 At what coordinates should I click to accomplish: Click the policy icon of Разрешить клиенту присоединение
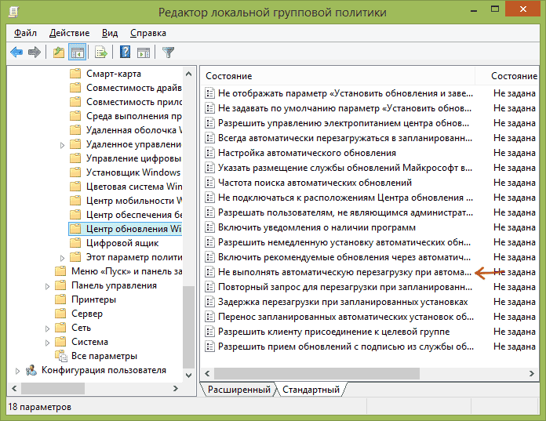pos(209,332)
